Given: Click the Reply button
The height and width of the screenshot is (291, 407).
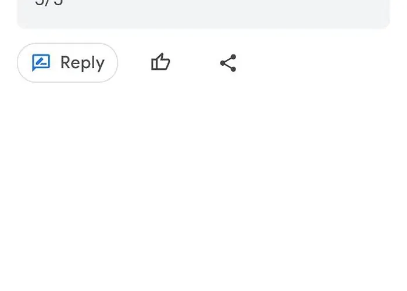Looking at the screenshot, I should (67, 63).
